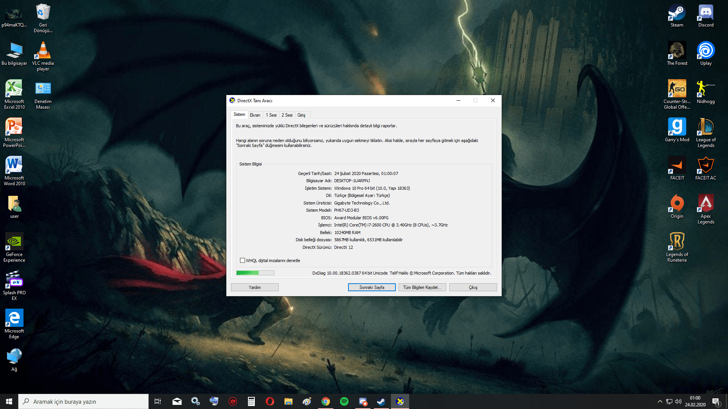Open the VLC media player shortcut
Screen dimensions: 728x409
[x=43, y=55]
